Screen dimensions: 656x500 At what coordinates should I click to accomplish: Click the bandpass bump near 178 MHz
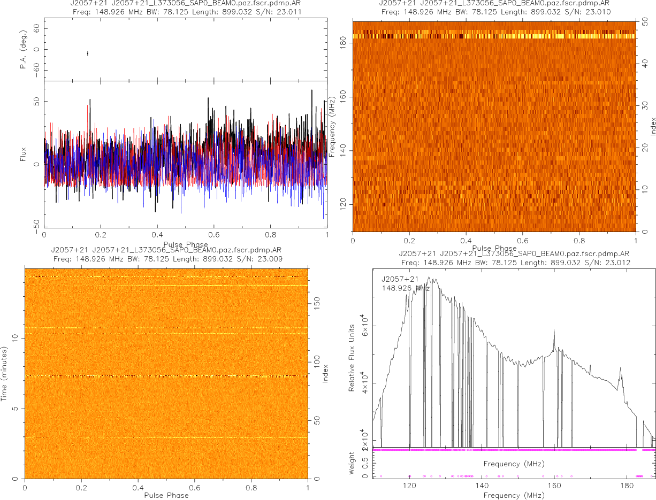coord(620,369)
